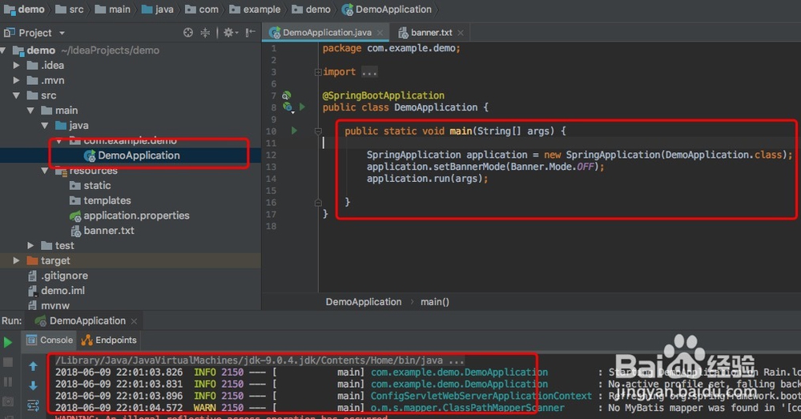Screen dimensions: 801x419
Task: Open the Endpoints tab in Run panel
Action: coord(109,340)
